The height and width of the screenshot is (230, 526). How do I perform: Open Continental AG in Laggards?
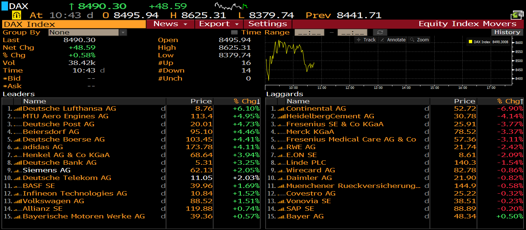[316, 109]
